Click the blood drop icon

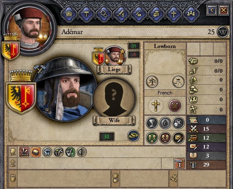point(165,123)
